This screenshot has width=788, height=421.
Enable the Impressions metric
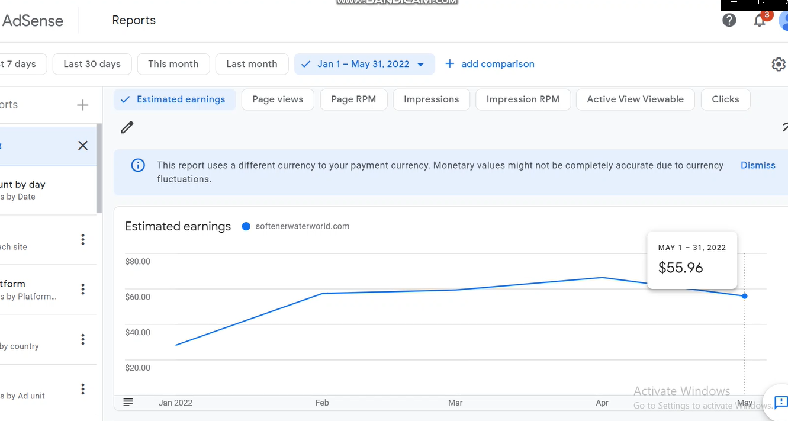pyautogui.click(x=431, y=99)
